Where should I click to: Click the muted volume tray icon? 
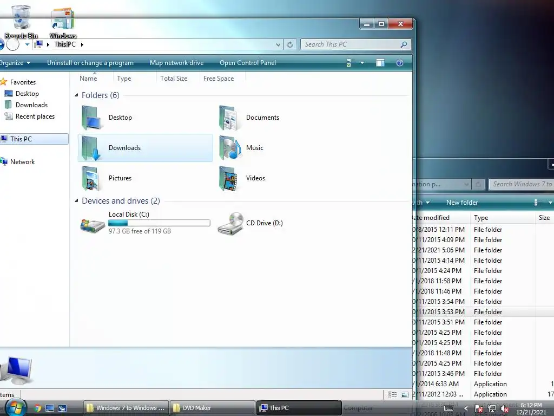pyautogui.click(x=505, y=408)
